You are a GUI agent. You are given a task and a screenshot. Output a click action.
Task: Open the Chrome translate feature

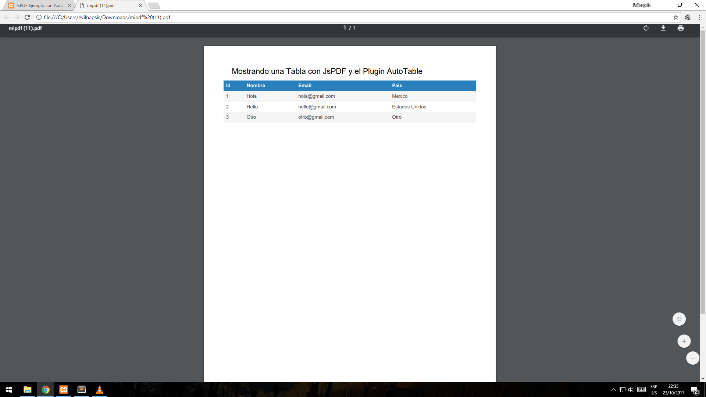click(x=687, y=17)
